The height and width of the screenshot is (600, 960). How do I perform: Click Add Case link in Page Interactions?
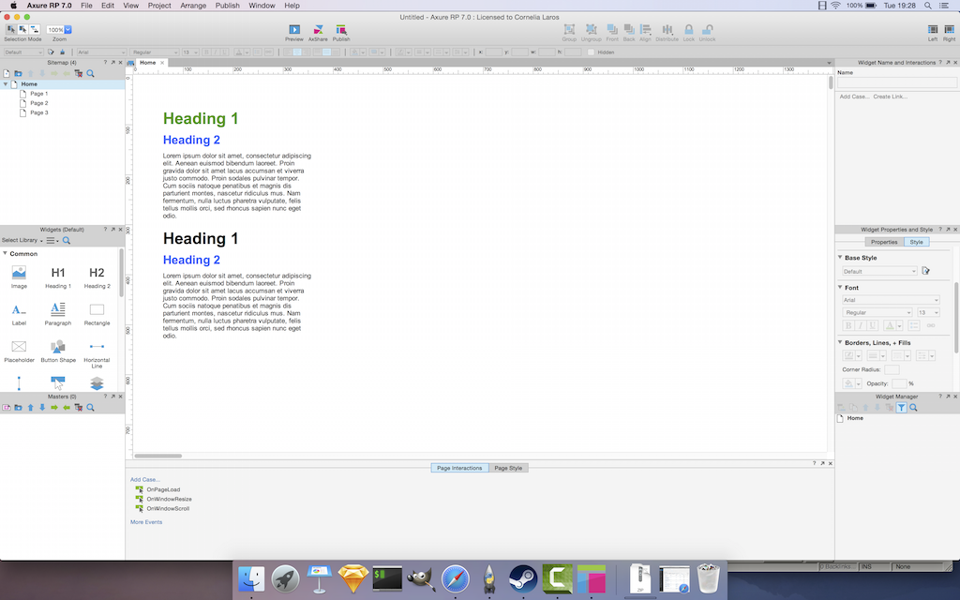coord(145,479)
